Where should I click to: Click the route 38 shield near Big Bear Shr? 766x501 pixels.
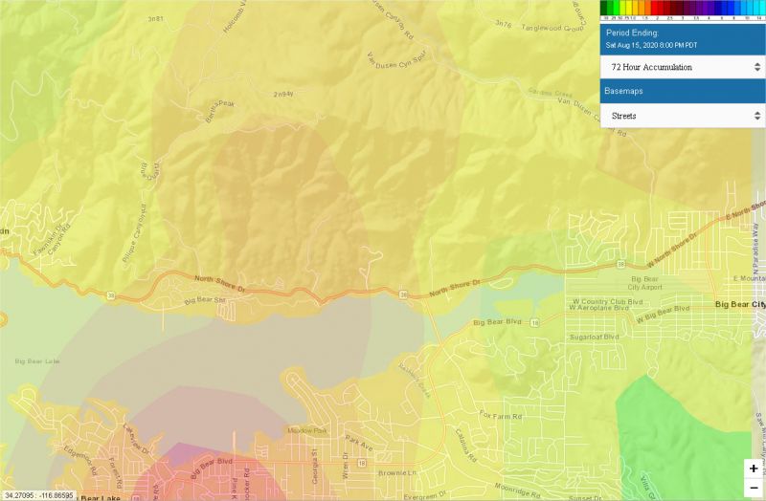click(x=111, y=296)
